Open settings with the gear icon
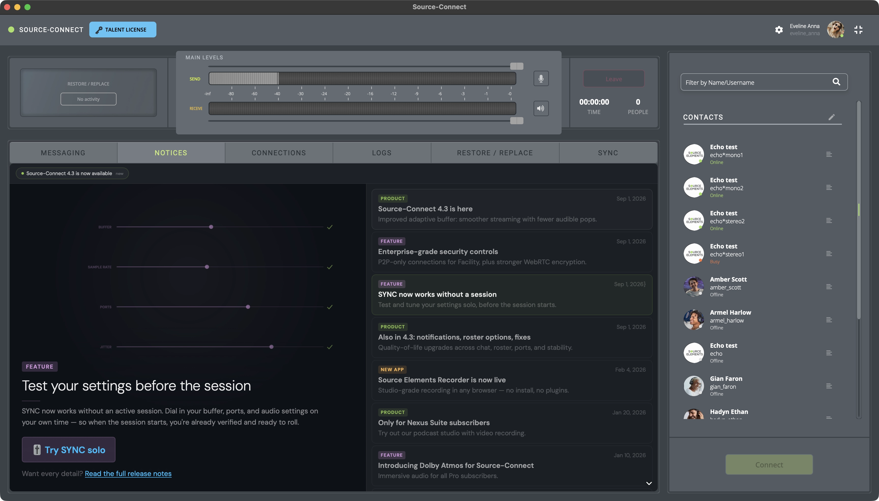Screen dimensions: 879x501 (779, 30)
